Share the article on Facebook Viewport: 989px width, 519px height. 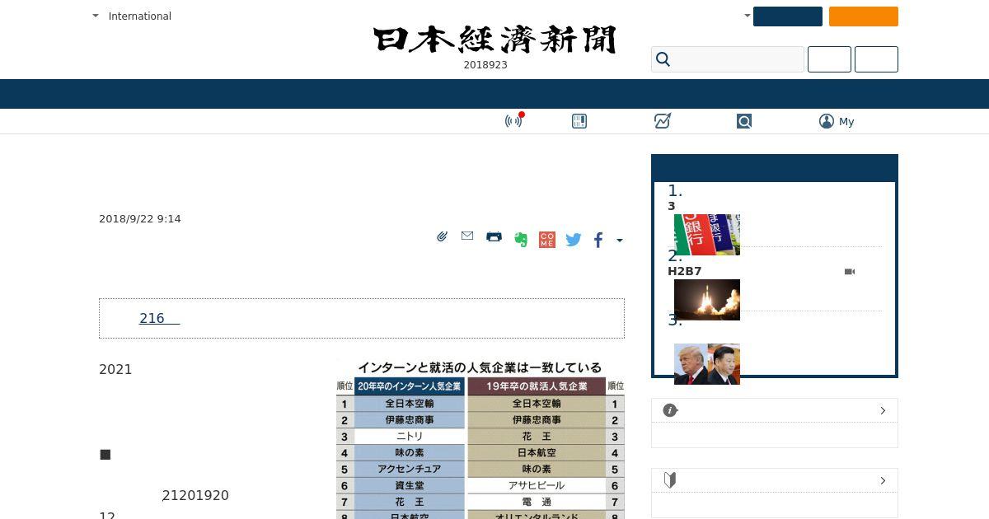(x=598, y=240)
